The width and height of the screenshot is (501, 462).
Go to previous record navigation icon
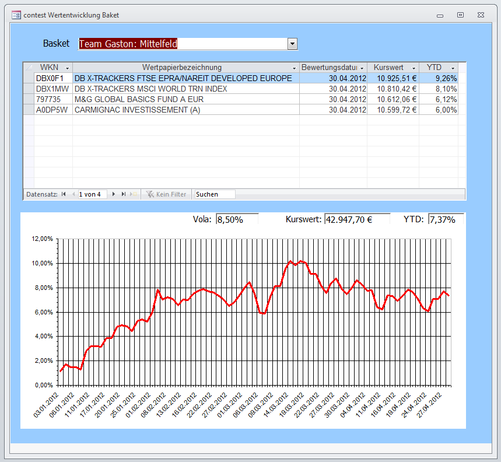73,194
